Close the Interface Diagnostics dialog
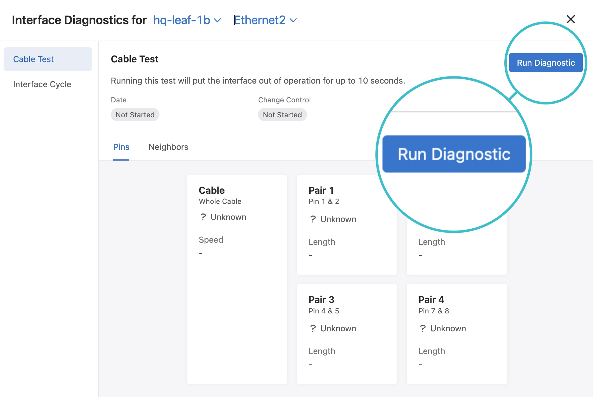The width and height of the screenshot is (593, 397). [571, 19]
